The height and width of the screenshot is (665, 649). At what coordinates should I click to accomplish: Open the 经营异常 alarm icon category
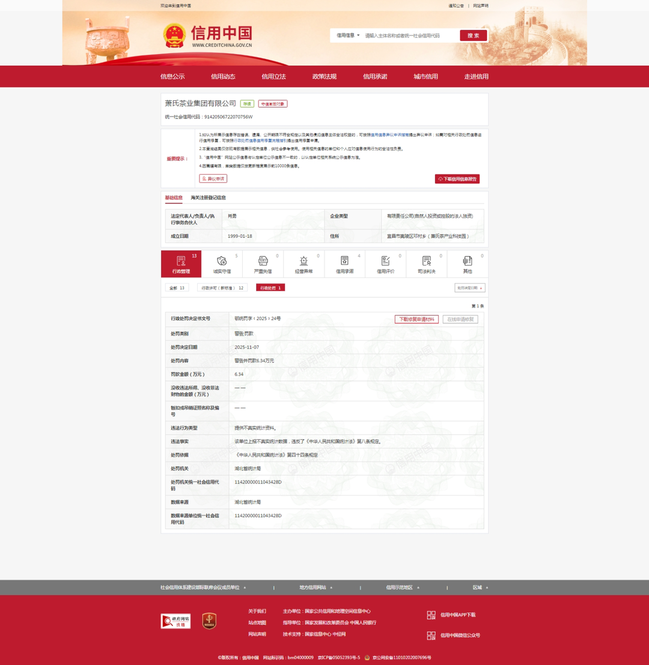point(303,261)
